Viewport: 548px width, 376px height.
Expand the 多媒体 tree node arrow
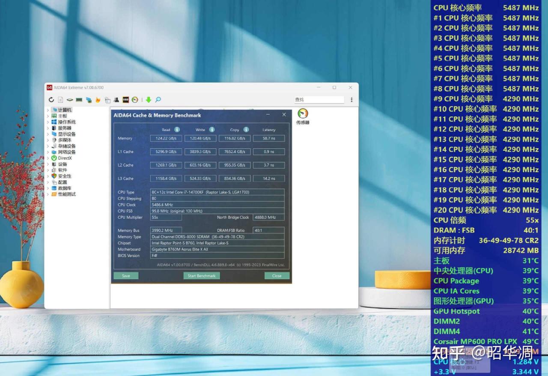48,140
